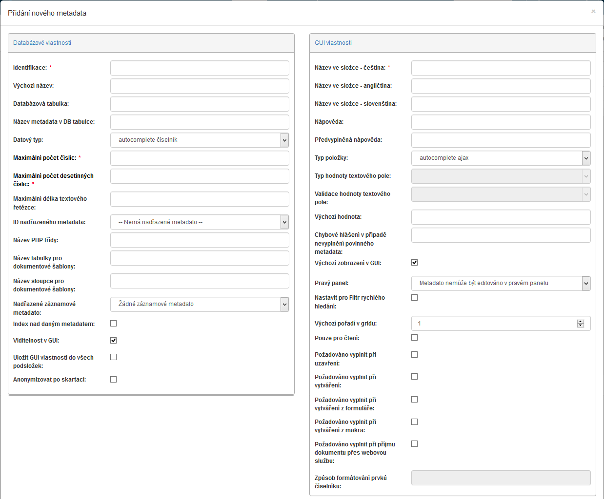Open the Datový typ dropdown
604x499 pixels.
click(200, 140)
